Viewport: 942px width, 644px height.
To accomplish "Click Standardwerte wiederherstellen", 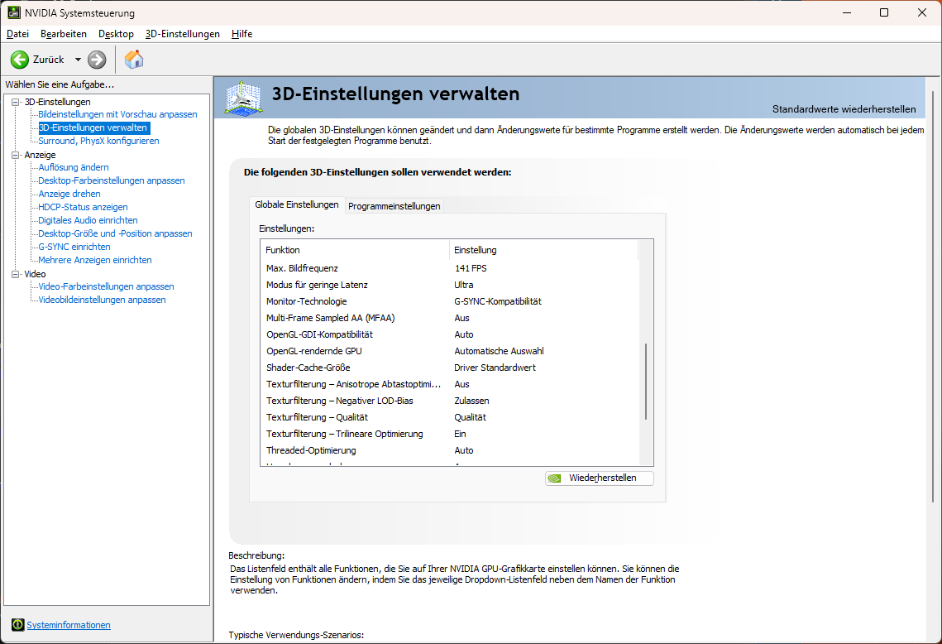I will (x=844, y=108).
